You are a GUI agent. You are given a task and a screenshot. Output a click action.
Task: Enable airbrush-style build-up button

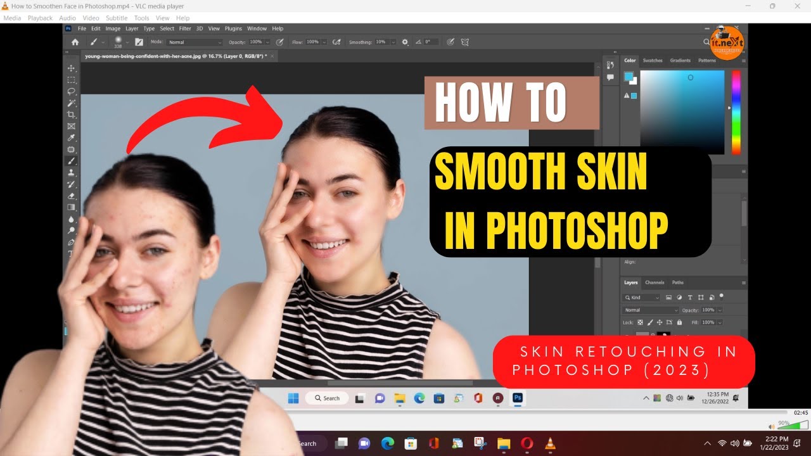[x=337, y=42]
